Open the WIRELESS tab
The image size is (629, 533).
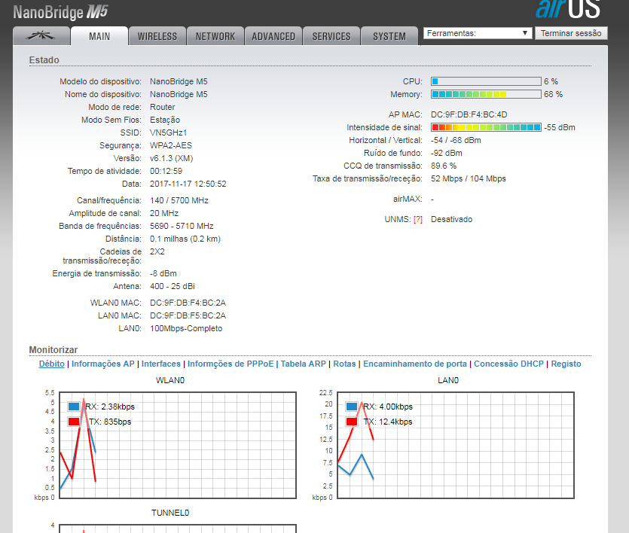[157, 36]
